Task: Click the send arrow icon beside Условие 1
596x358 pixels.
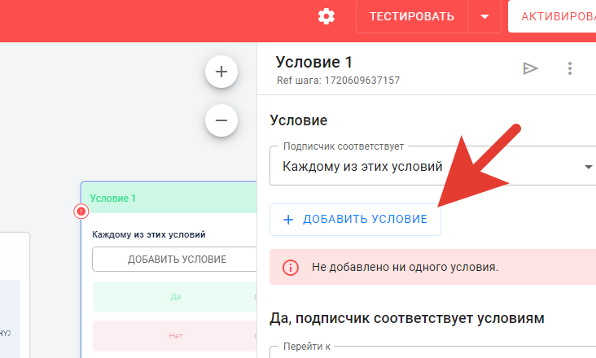Action: [x=530, y=68]
